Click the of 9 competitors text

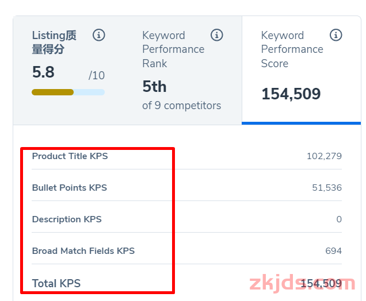point(182,106)
